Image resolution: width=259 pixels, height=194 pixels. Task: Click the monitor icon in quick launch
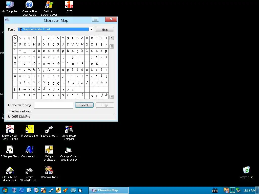(14, 190)
